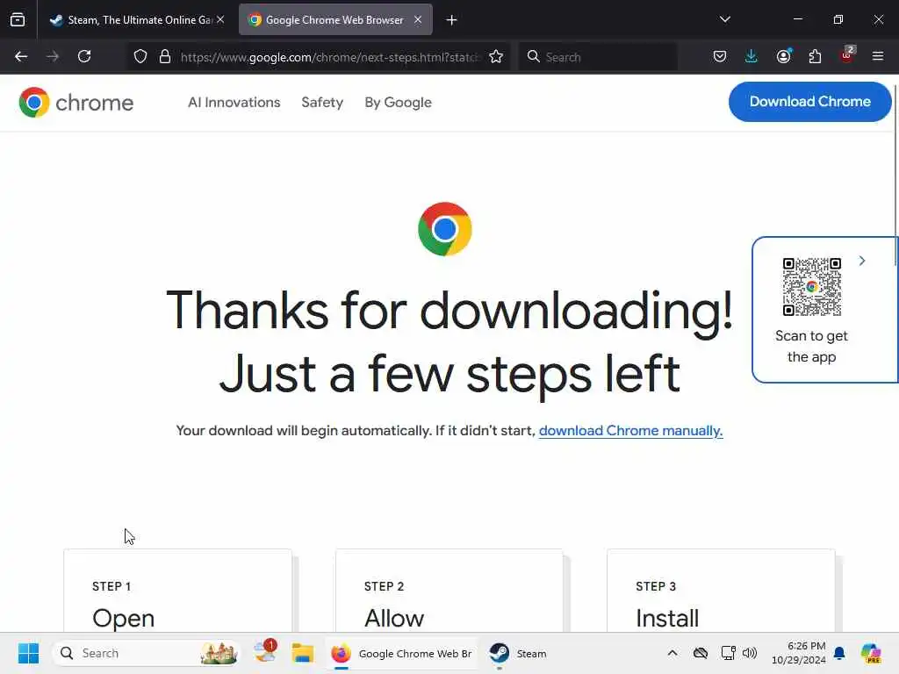This screenshot has width=899, height=674.
Task: Go forward one page
Action: pos(53,56)
